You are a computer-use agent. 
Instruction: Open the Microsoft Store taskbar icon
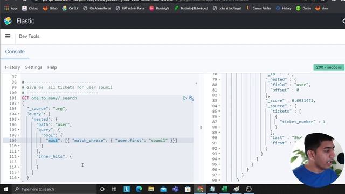(x=188, y=189)
